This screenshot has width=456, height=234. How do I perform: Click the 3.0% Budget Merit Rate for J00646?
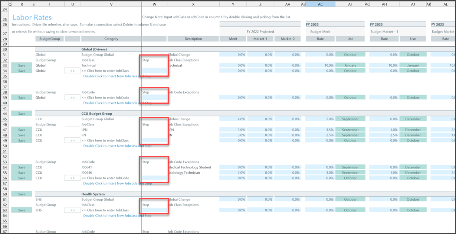pyautogui.click(x=320, y=173)
